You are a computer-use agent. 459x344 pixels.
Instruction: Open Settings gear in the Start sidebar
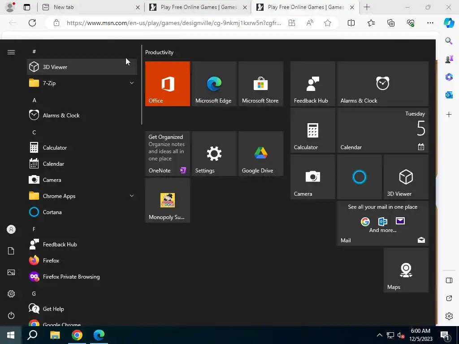coord(11,294)
